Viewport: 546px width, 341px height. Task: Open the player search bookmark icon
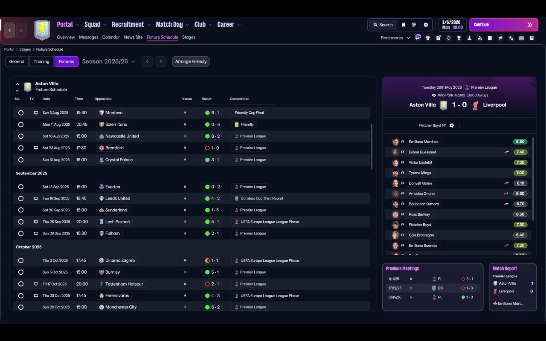[x=479, y=38]
